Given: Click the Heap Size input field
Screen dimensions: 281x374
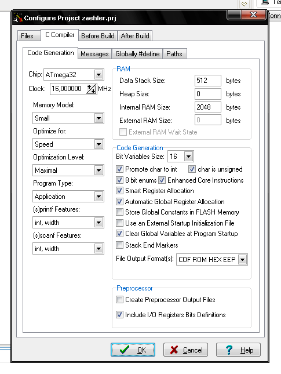Looking at the screenshot, I should point(208,94).
